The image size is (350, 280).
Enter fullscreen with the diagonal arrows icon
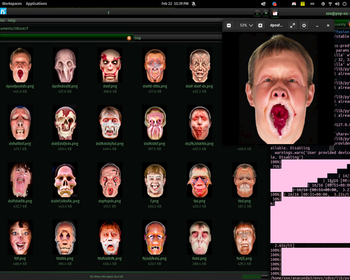point(293,25)
